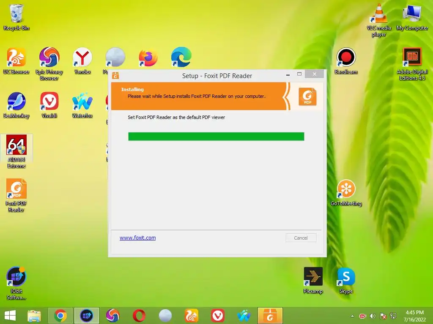
Task: Open the volume control in system tray
Action: tap(373, 316)
